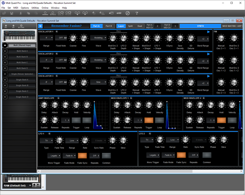
Task: Click the PUT arrow icon in set panel
Action: 6,26
